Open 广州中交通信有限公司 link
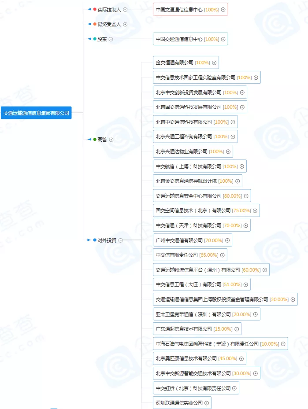Screen dimensions: 308x409 (179, 240)
